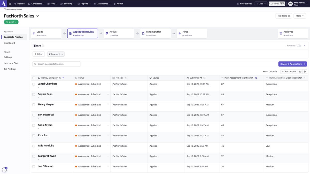Image resolution: width=310 pixels, height=174 pixels.
Task: Sort by Job Title arrows
Action: [126, 78]
